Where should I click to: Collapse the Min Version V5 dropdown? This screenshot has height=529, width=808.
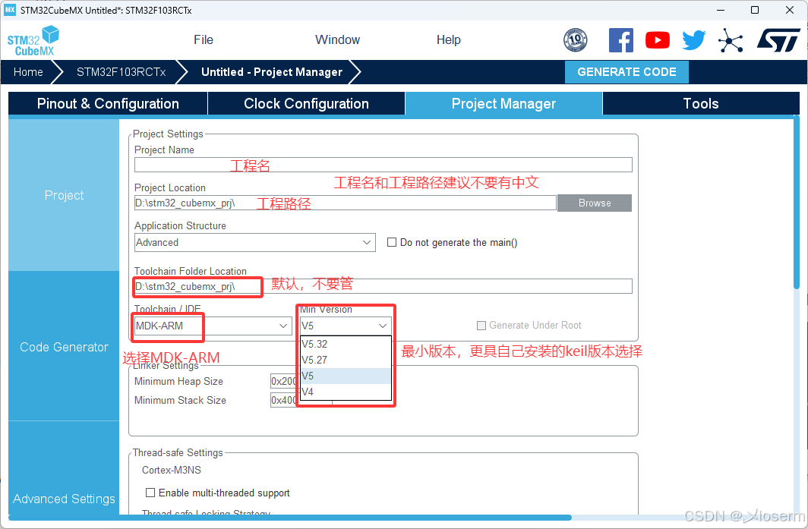pos(346,326)
